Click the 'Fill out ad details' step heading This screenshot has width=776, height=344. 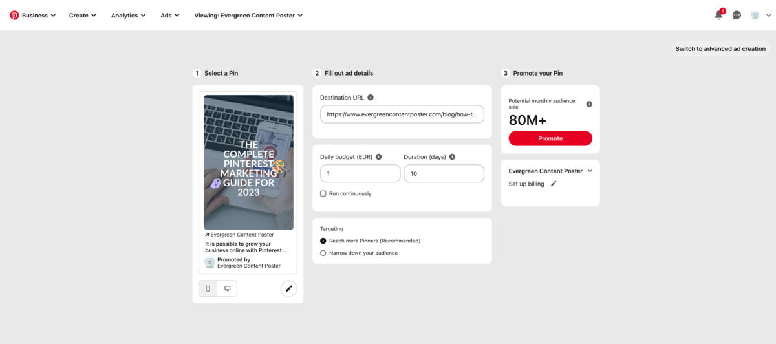coord(349,73)
